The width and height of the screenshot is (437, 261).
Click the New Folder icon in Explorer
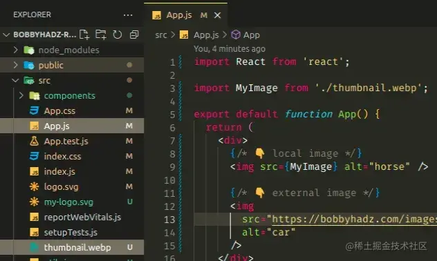(101, 35)
